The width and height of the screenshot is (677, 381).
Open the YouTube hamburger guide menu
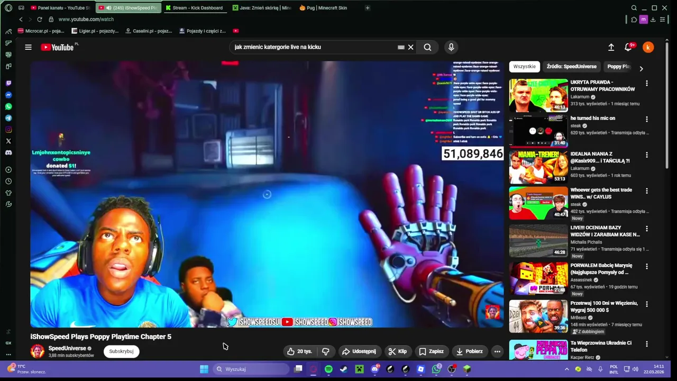coord(28,47)
